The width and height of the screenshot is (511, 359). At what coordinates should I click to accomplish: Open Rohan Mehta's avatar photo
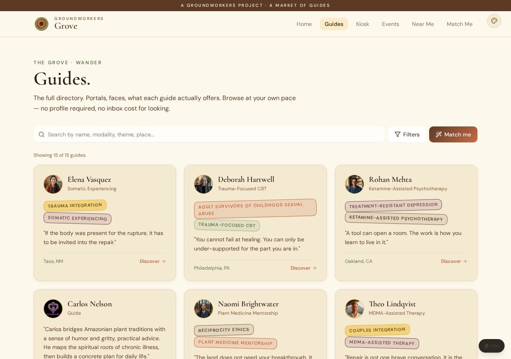click(x=355, y=184)
